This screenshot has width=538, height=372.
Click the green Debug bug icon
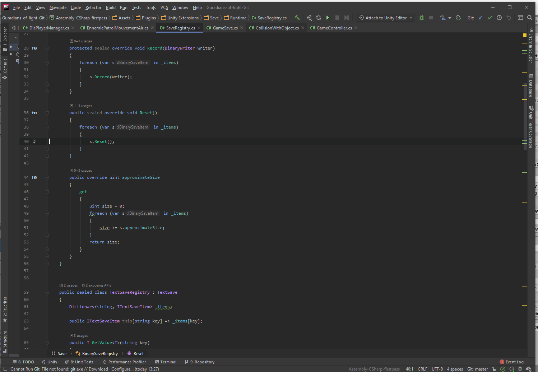pos(422,18)
